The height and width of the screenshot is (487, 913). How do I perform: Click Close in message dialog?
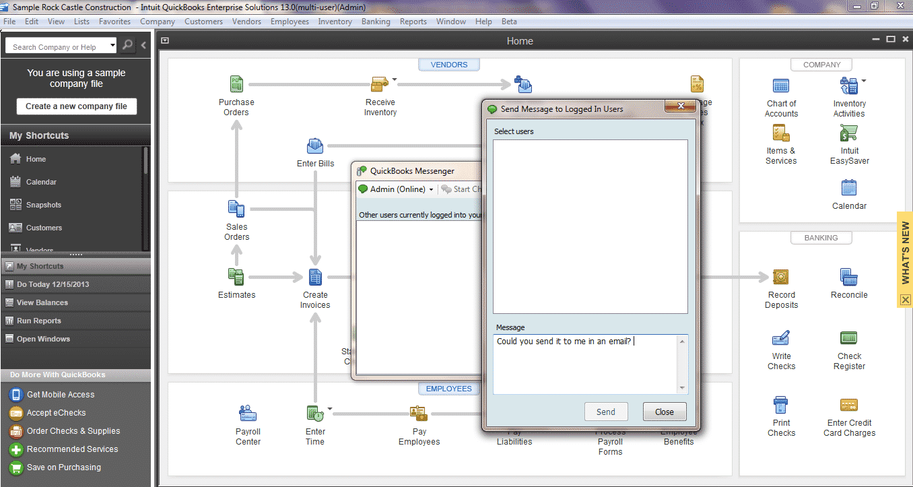[x=665, y=412]
